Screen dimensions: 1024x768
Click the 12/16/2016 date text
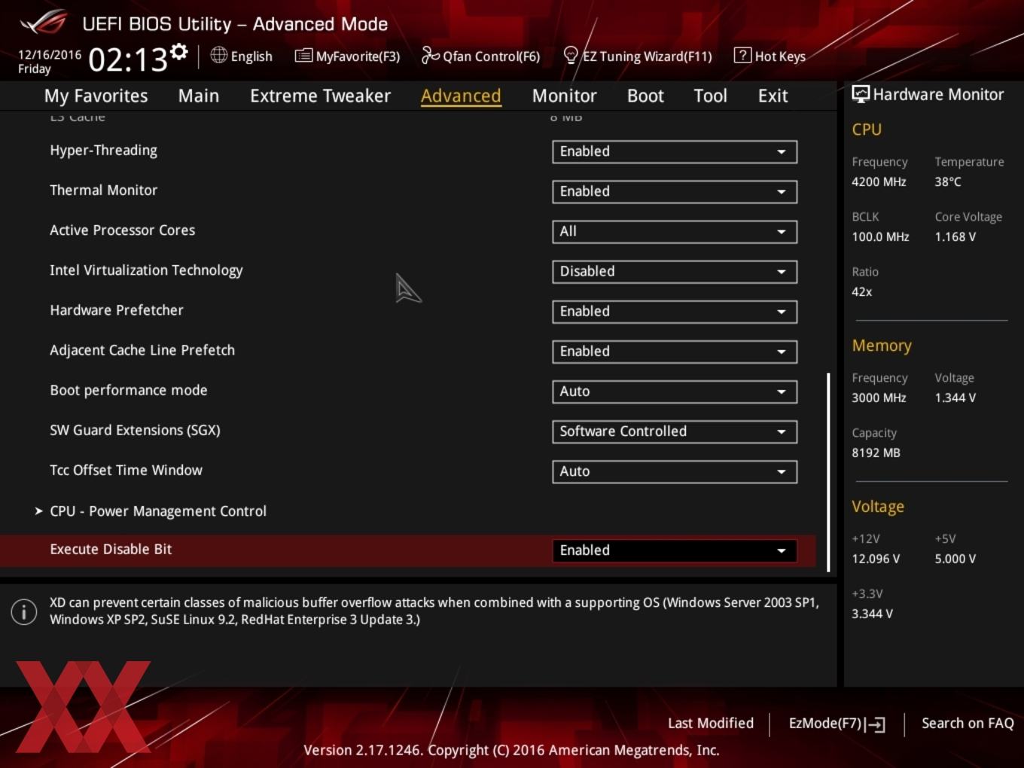(x=50, y=54)
